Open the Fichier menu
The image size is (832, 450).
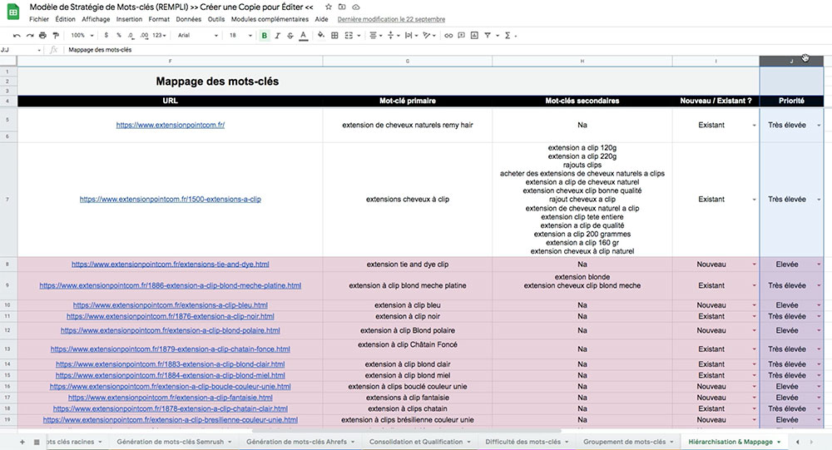(39, 19)
